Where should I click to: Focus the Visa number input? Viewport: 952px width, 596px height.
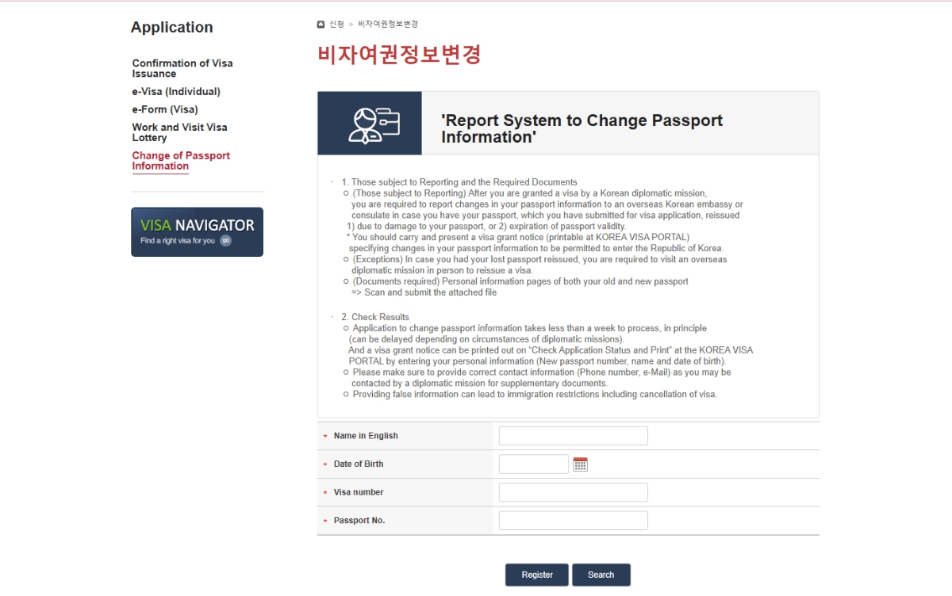[x=573, y=492]
